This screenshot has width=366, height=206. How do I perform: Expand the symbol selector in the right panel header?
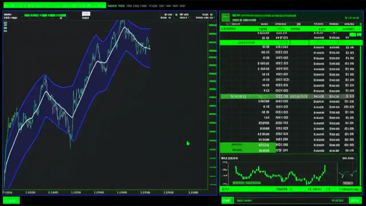click(x=260, y=19)
